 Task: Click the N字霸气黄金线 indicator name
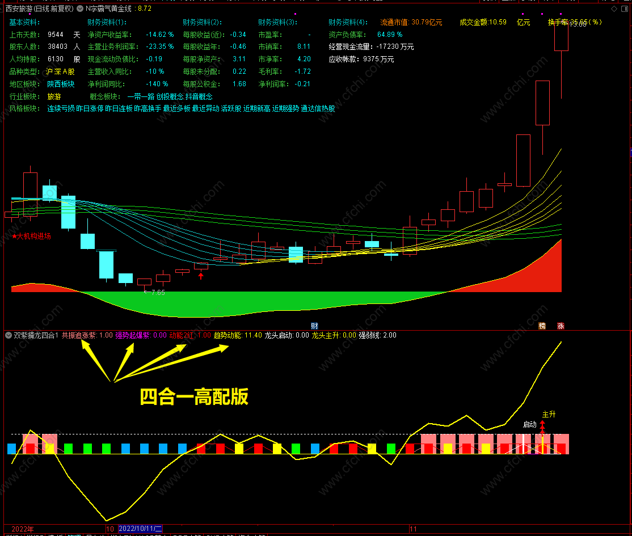pyautogui.click(x=108, y=9)
